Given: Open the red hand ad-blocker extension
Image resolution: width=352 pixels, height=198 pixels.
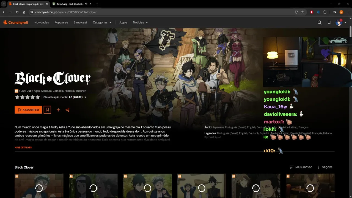Looking at the screenshot, I should click(312, 12).
